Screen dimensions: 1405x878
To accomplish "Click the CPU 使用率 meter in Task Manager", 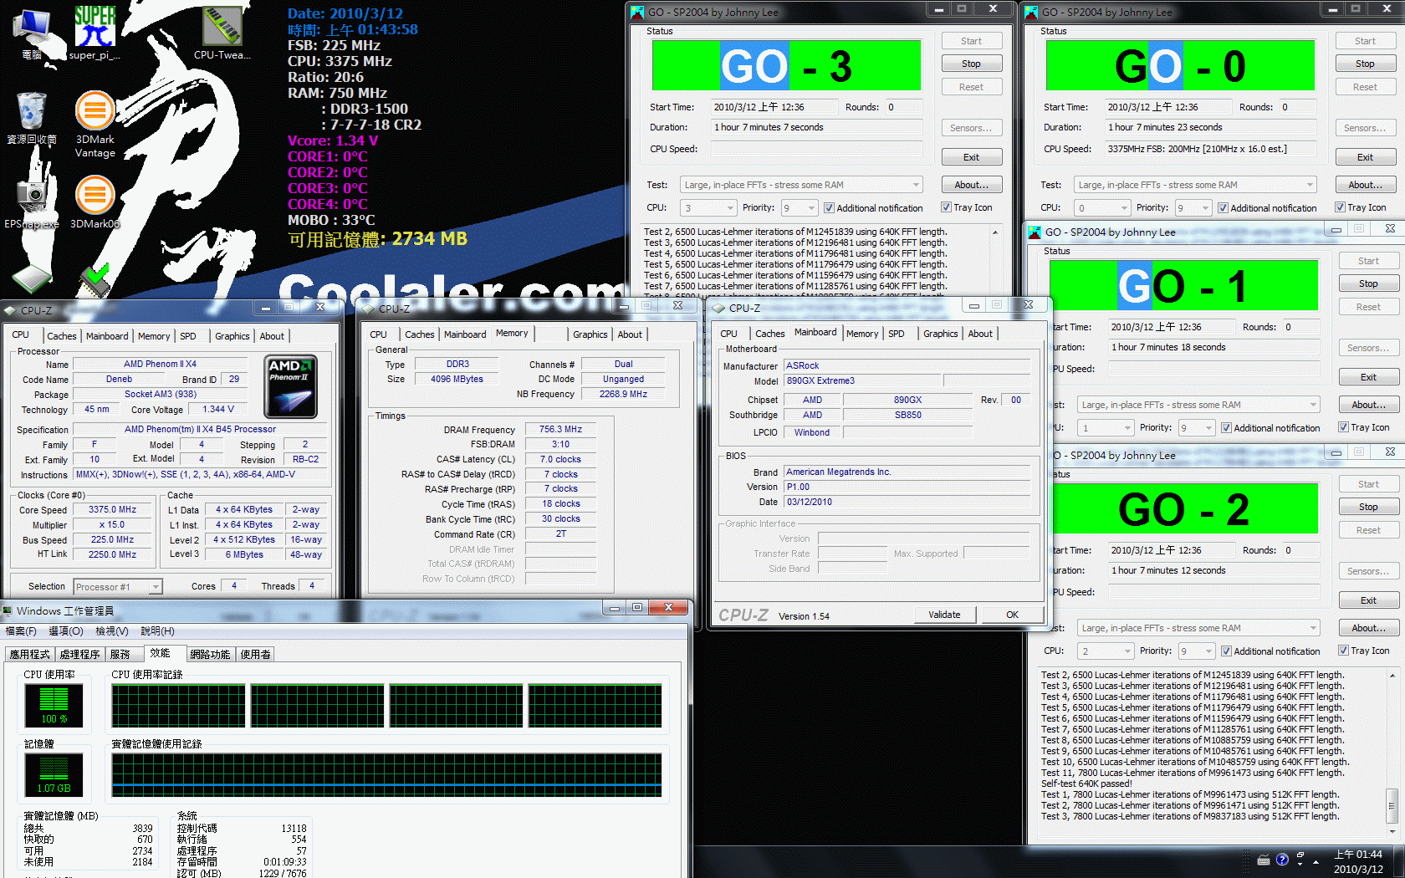I will pos(54,705).
